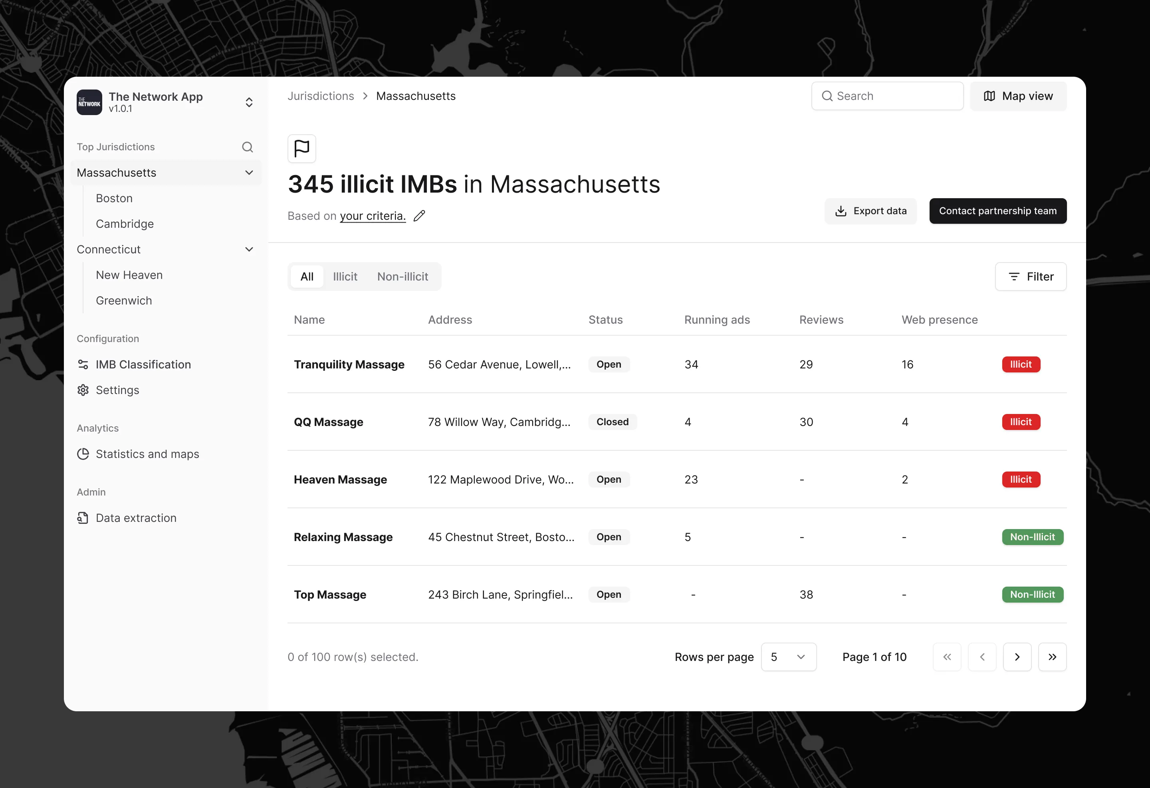Click the Illicit badge for Tranquility Massage
This screenshot has width=1150, height=788.
coord(1021,364)
